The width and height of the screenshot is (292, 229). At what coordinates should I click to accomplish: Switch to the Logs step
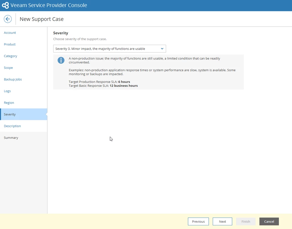(7, 91)
